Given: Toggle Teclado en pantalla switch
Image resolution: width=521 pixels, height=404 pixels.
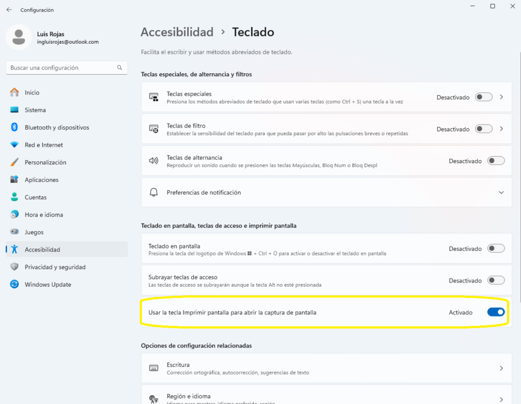Looking at the screenshot, I should click(496, 249).
